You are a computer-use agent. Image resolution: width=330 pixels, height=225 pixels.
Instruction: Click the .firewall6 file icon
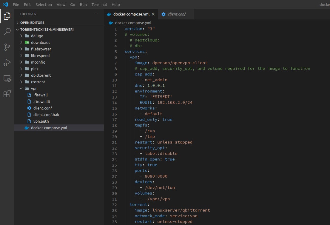tap(29, 101)
